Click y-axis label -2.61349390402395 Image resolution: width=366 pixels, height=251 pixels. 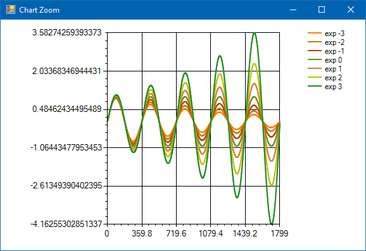tap(66, 186)
